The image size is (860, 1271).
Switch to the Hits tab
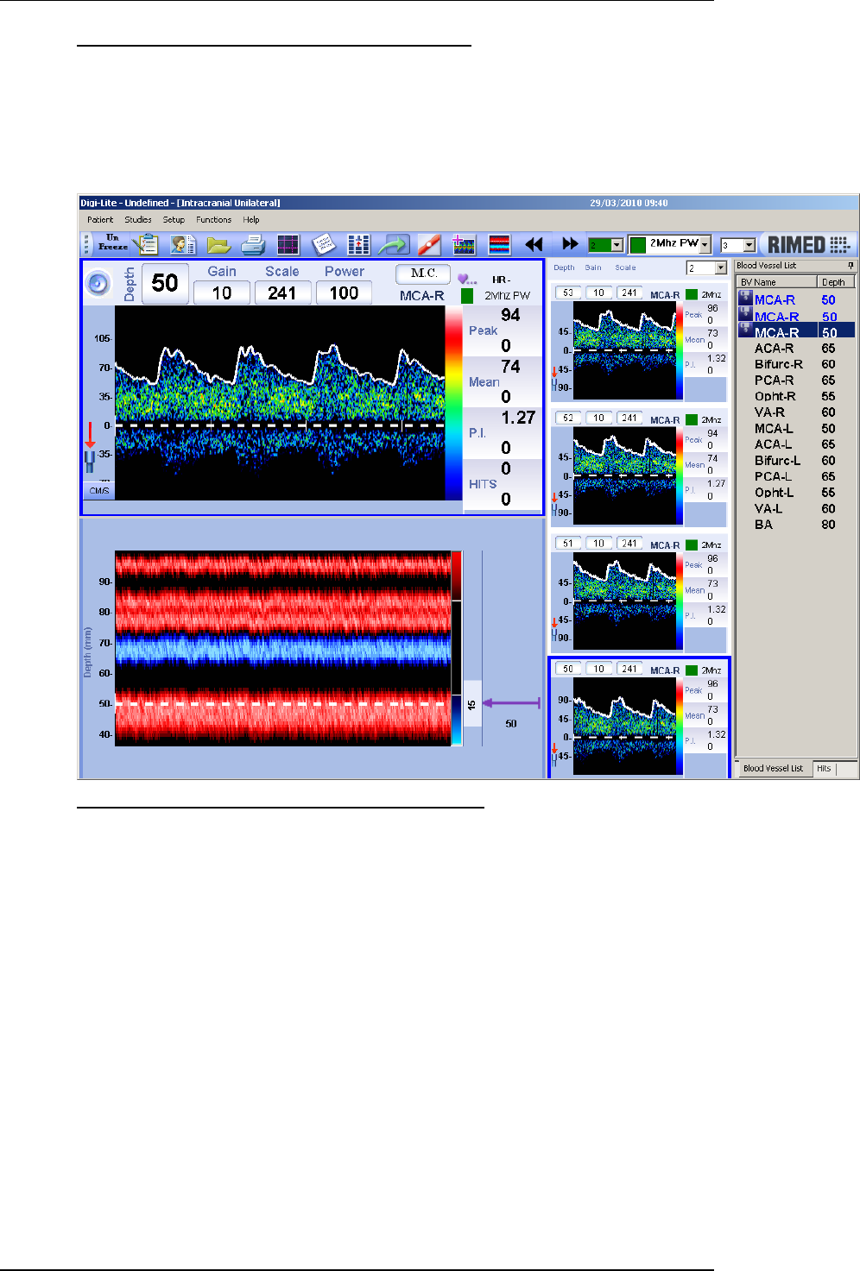point(824,768)
